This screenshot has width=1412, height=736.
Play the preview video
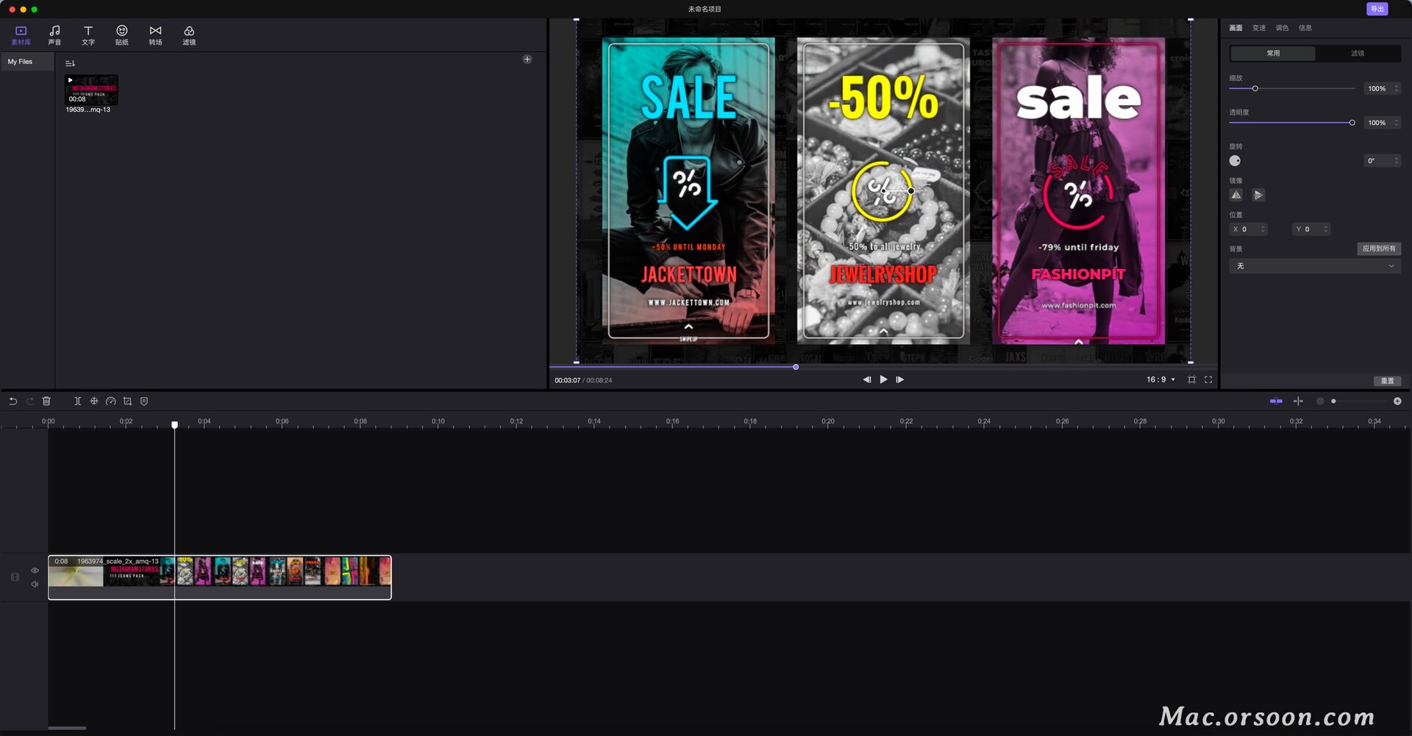point(883,380)
